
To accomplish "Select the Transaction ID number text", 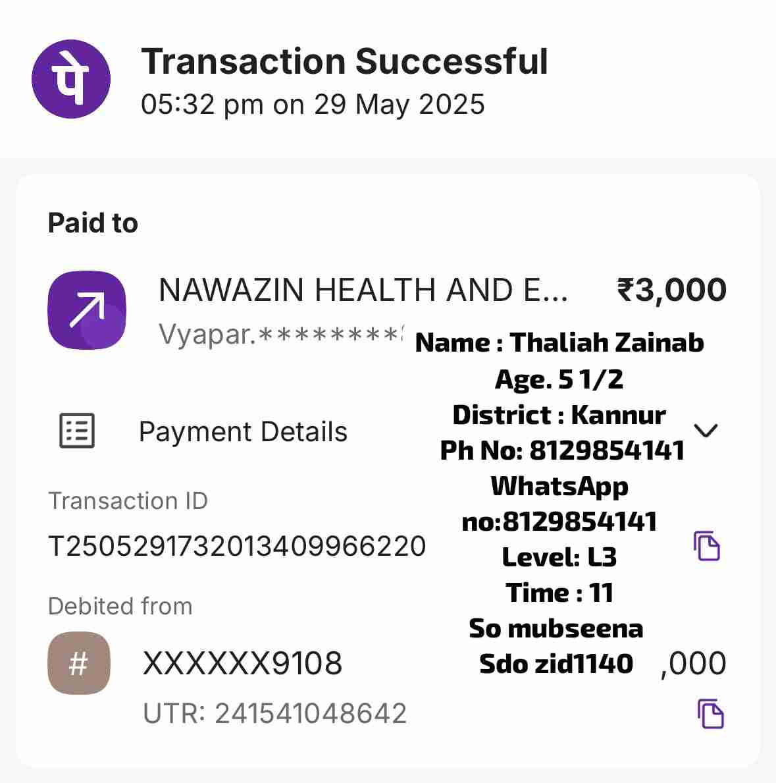I will point(237,547).
